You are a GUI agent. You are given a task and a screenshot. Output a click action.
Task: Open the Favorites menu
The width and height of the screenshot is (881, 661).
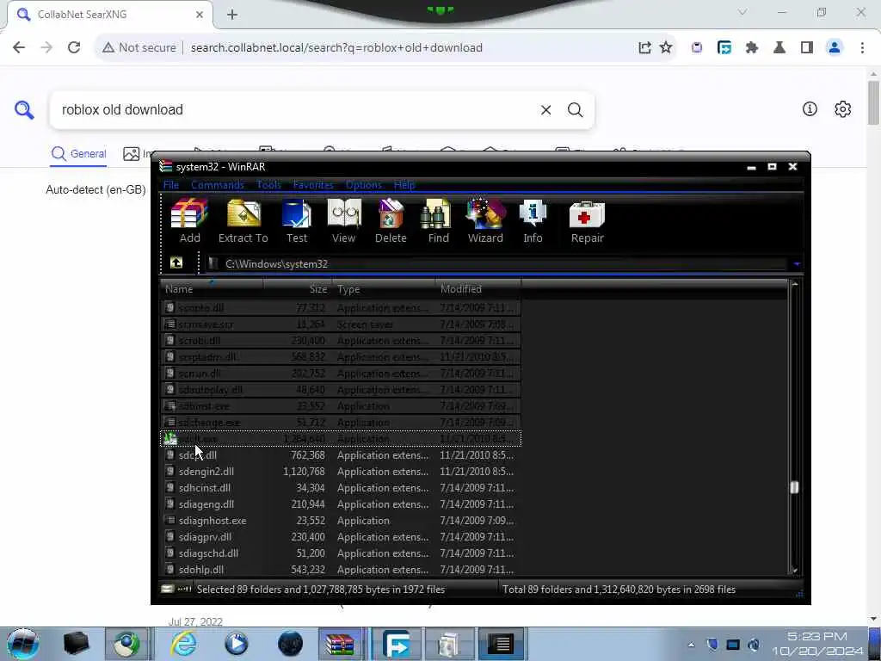tap(313, 185)
